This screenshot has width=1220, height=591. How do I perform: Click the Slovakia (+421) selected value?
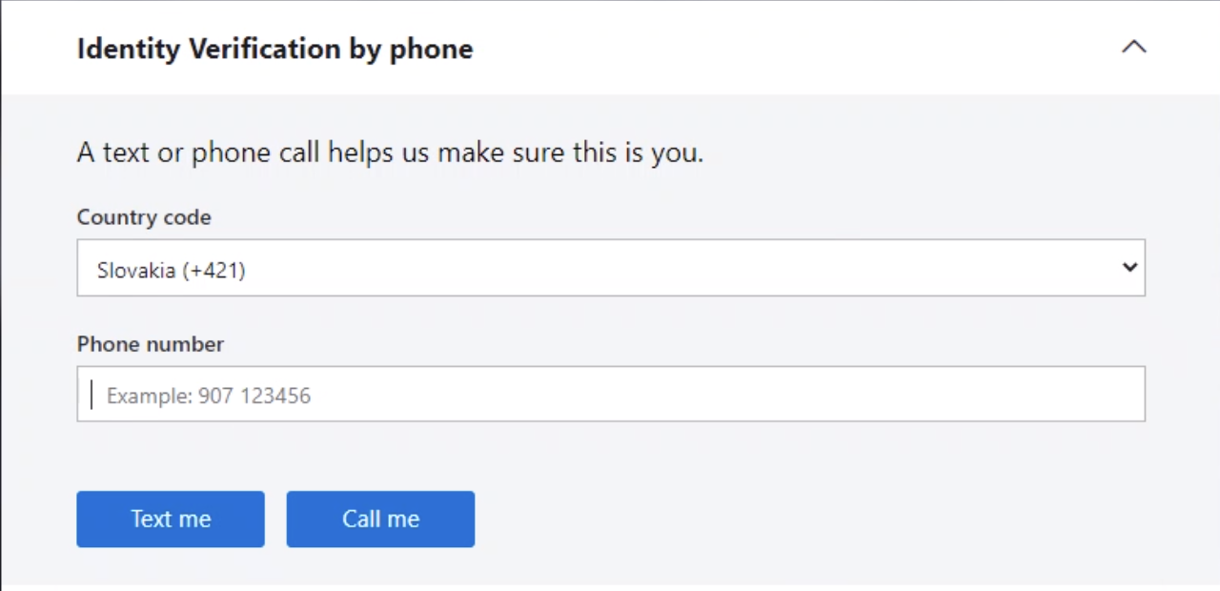[x=171, y=271]
